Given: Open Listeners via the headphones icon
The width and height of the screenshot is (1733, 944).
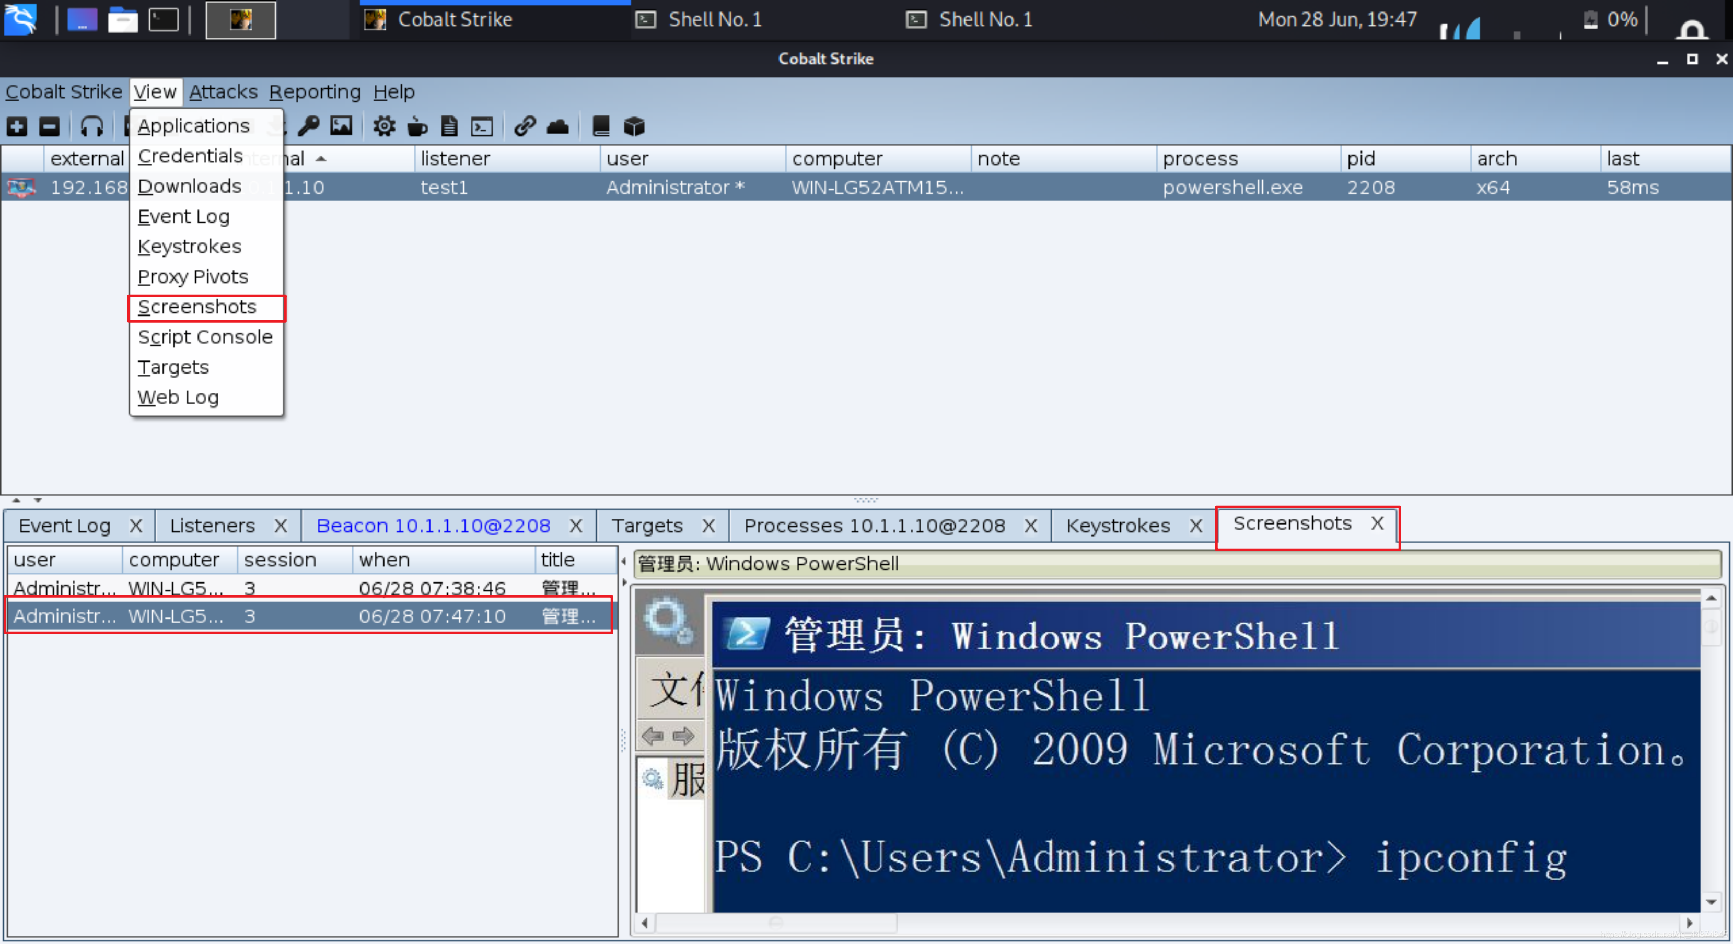Looking at the screenshot, I should click(91, 126).
